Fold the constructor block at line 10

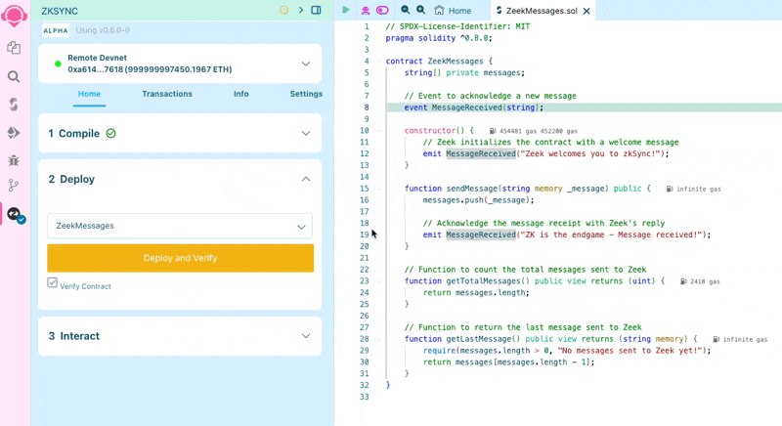coord(379,131)
